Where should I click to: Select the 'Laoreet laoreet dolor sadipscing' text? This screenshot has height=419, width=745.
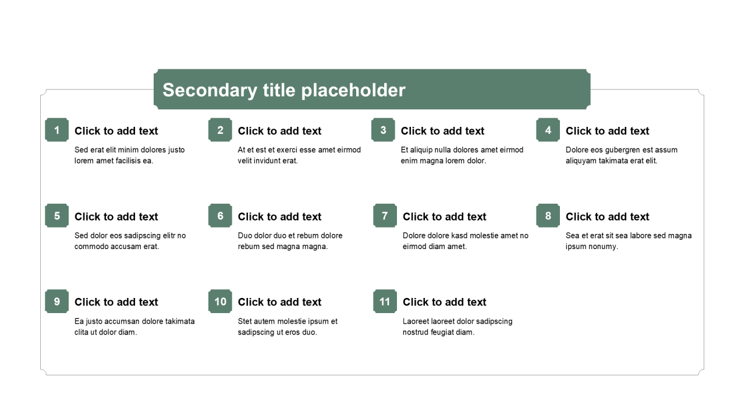point(457,326)
